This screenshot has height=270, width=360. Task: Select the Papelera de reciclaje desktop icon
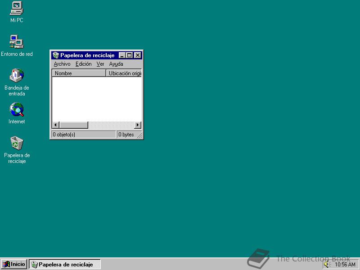pyautogui.click(x=17, y=150)
